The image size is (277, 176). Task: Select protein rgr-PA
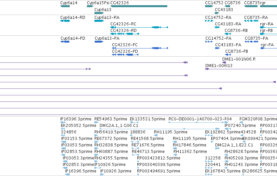coord(267,45)
